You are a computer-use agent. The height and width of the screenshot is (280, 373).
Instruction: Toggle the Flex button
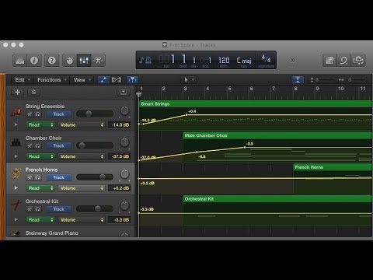coord(117,80)
